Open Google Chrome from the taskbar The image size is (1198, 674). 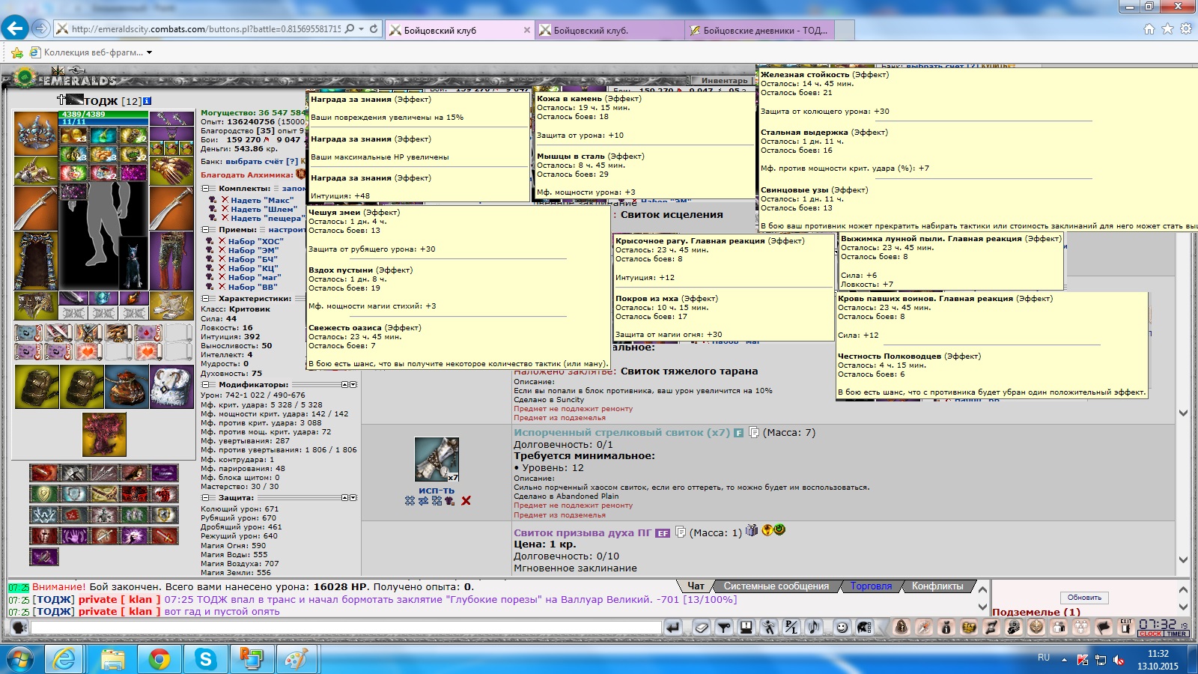[159, 659]
